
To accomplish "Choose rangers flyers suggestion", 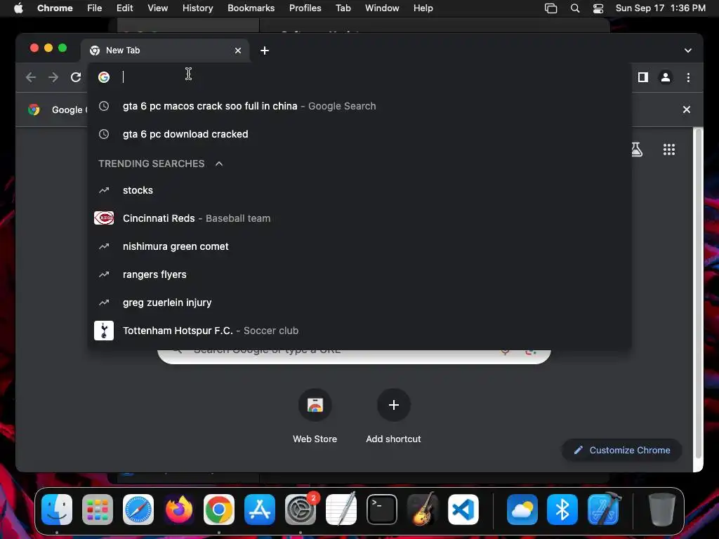I will [359, 274].
